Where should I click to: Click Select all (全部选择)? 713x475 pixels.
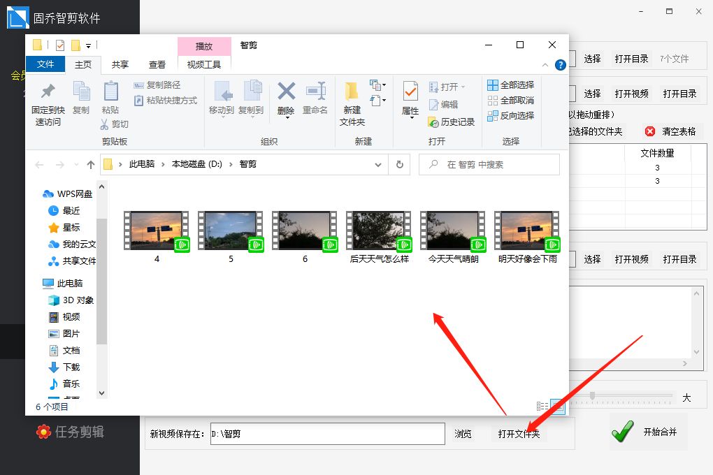[x=510, y=85]
